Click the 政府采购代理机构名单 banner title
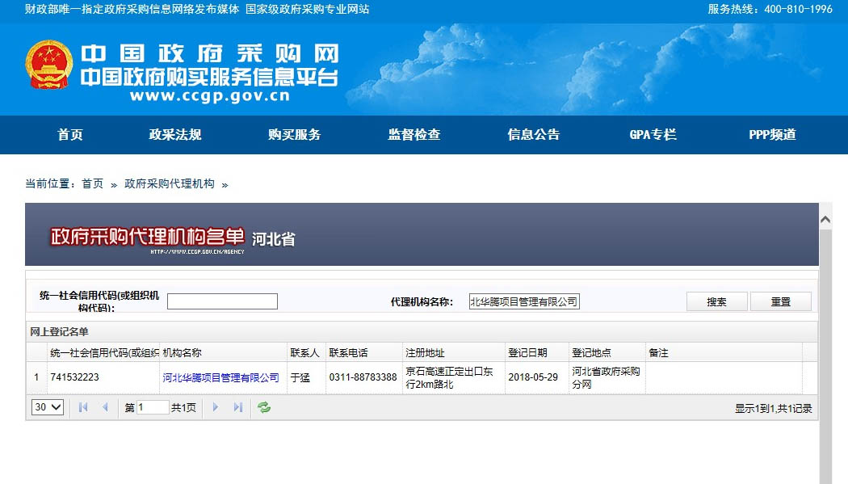Image resolution: width=848 pixels, height=484 pixels. coord(148,237)
